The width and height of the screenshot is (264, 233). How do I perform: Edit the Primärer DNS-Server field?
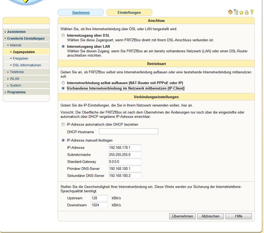pyautogui.click(x=125, y=169)
